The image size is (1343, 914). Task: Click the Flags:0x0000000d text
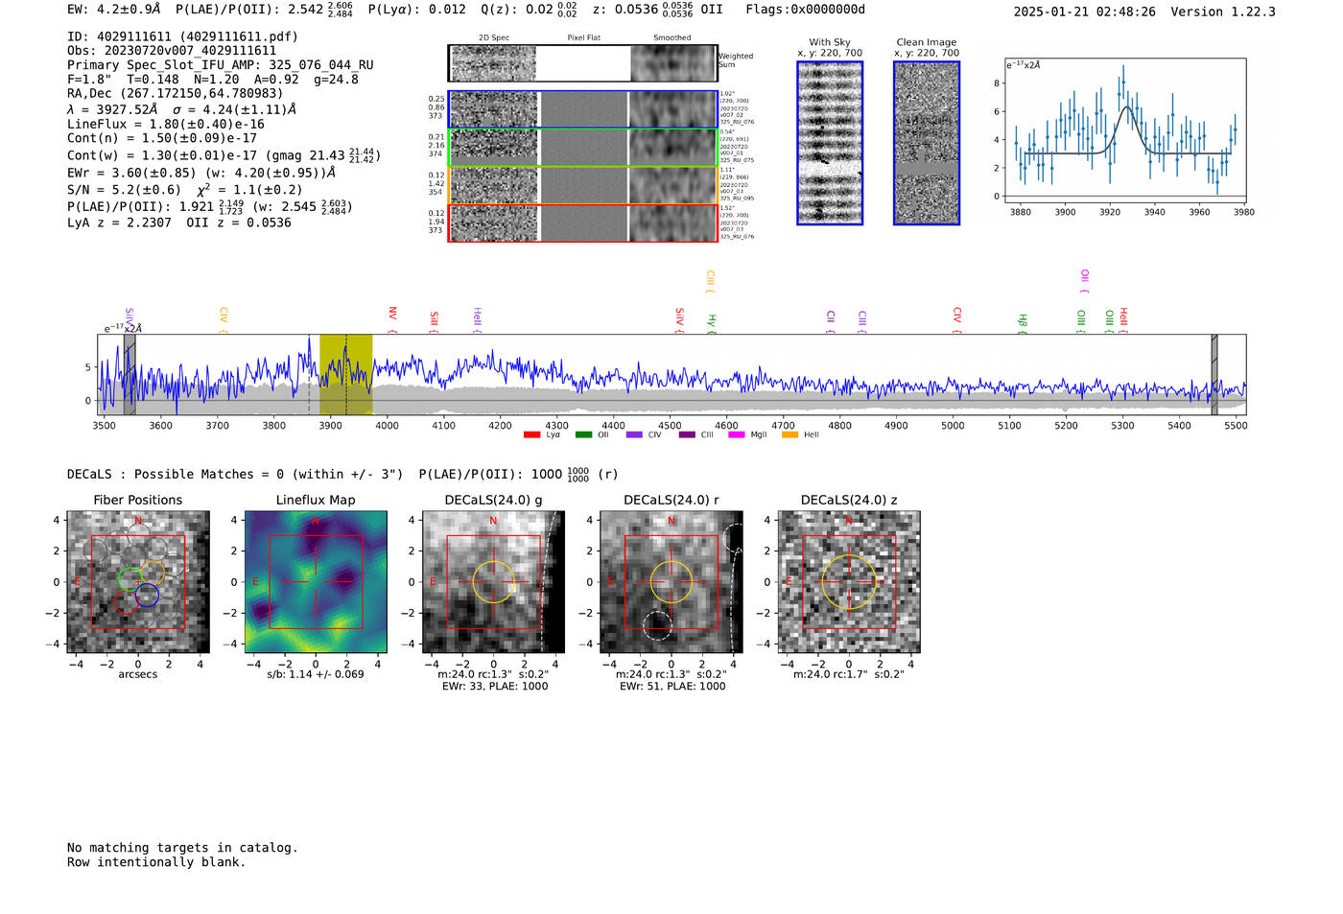point(806,10)
